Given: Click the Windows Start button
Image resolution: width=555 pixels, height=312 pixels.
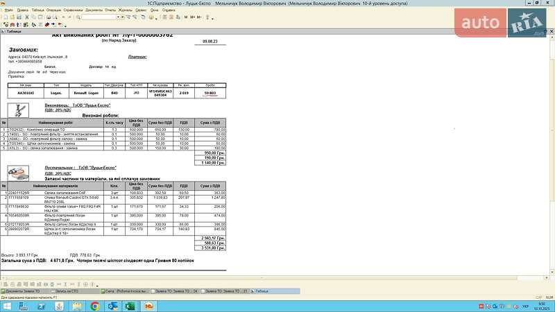Looking at the screenshot, I should tap(6, 306).
